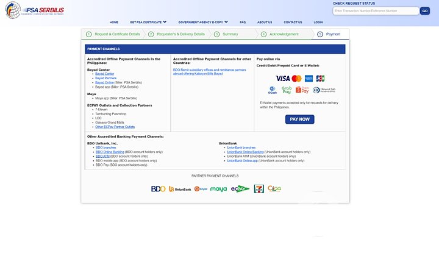Screen dimensions: 439x259
Task: Expand the Government Agency E-Copy dropdown
Action: tap(203, 22)
